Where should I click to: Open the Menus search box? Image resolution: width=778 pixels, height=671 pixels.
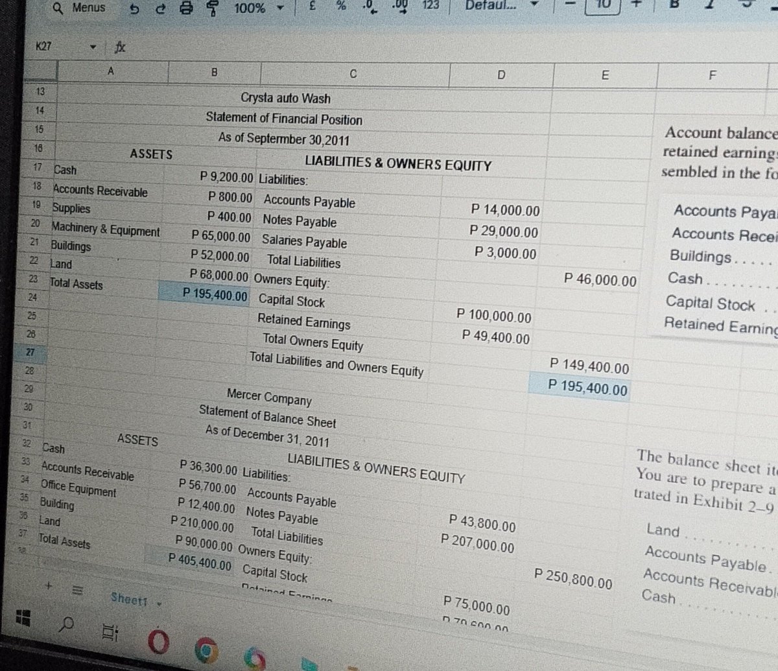(x=79, y=8)
